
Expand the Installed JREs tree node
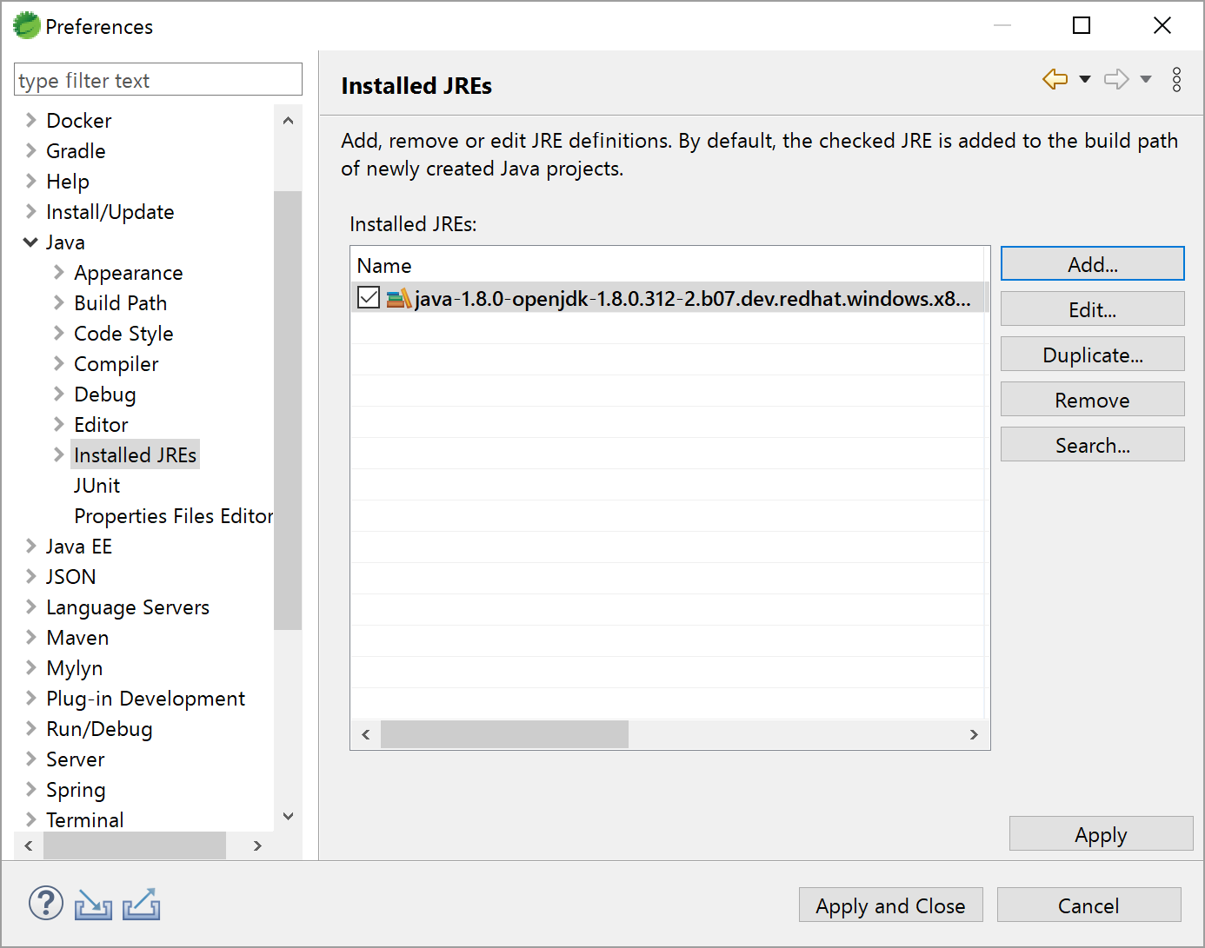[x=58, y=455]
